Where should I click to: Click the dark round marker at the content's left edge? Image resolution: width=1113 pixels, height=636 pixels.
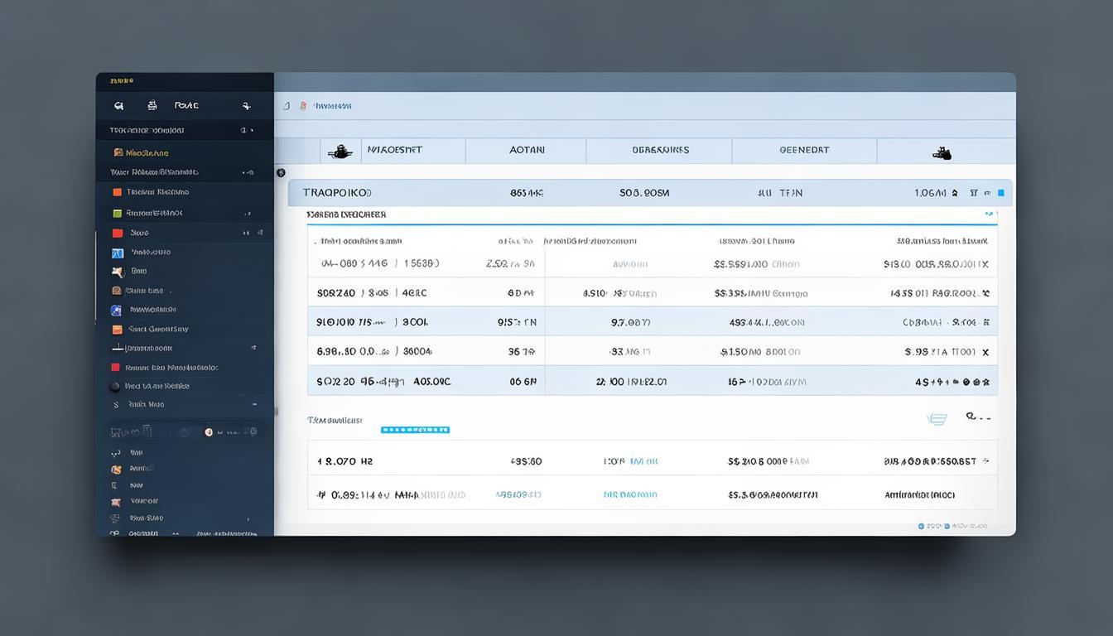(x=281, y=173)
